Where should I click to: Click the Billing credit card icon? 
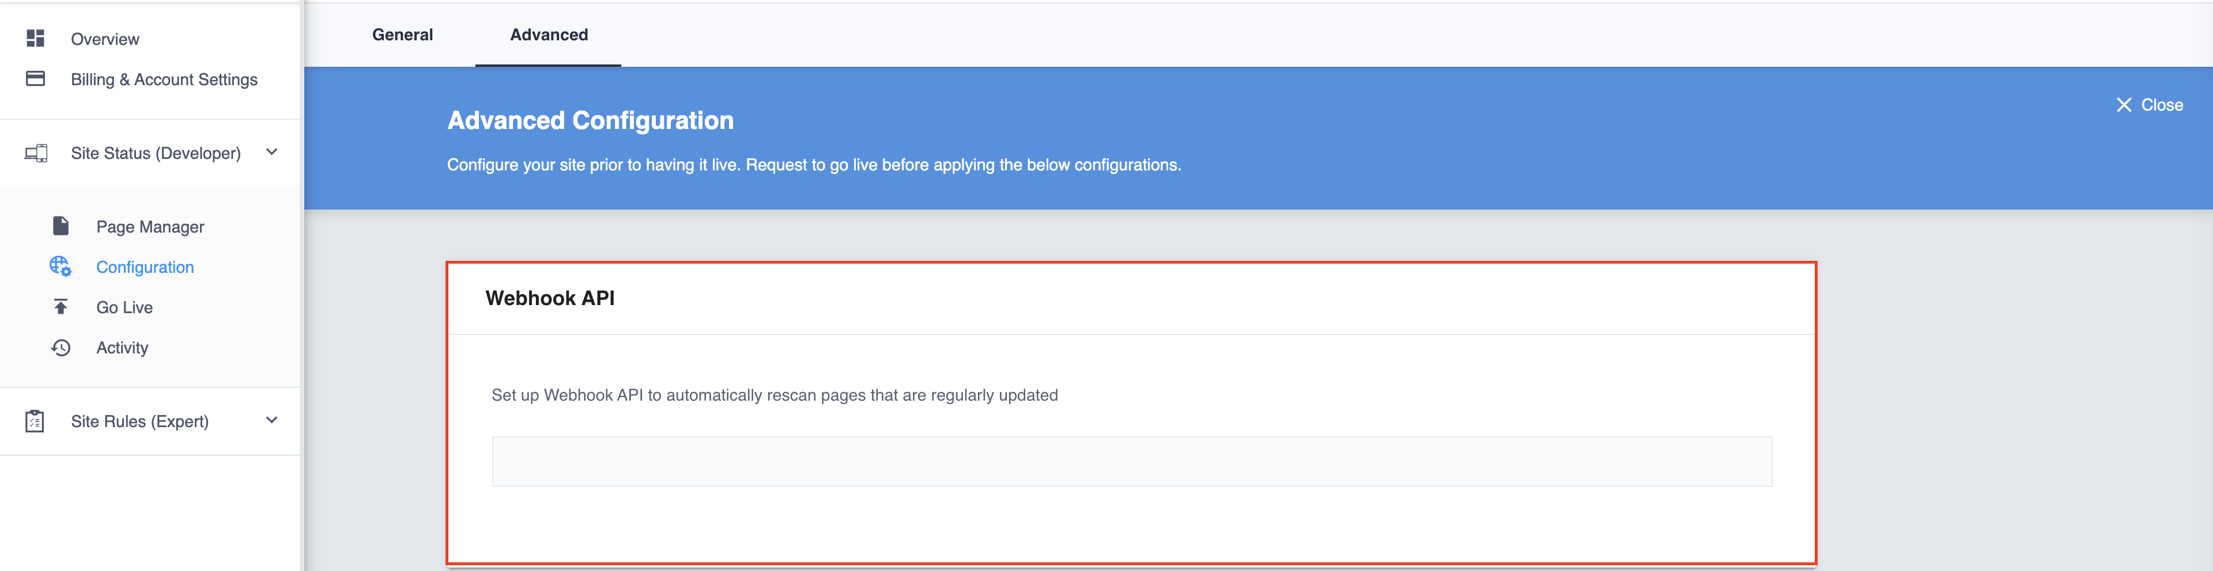[35, 79]
